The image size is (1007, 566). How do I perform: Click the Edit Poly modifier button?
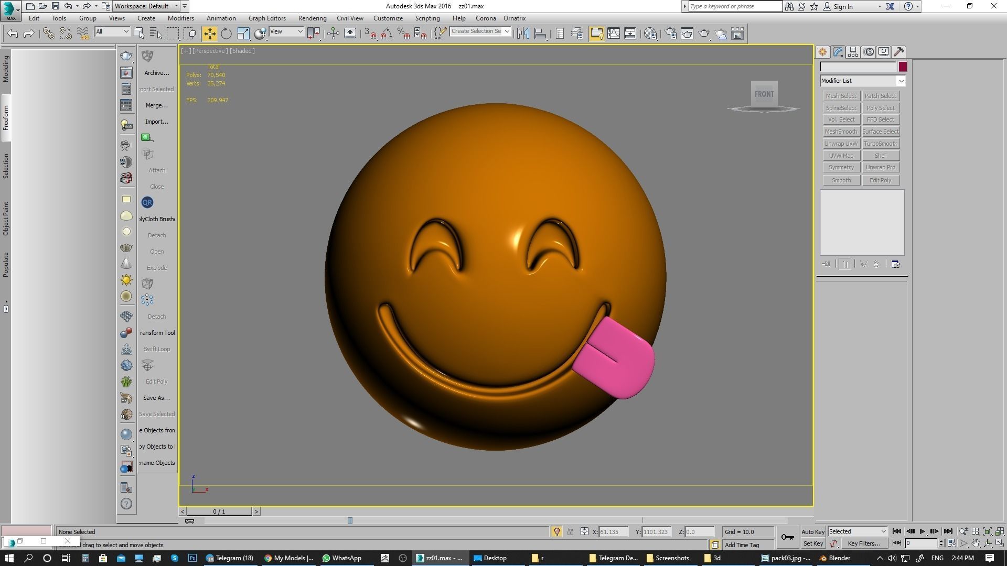pyautogui.click(x=881, y=180)
